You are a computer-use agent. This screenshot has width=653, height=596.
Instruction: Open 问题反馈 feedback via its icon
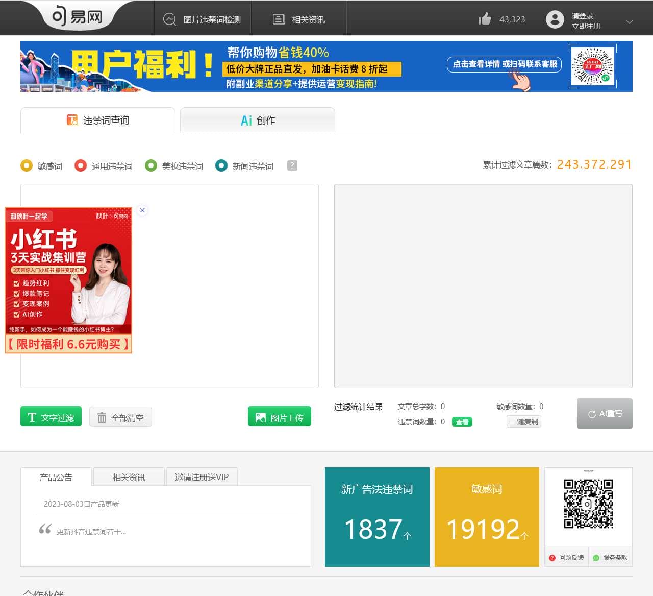(x=552, y=558)
